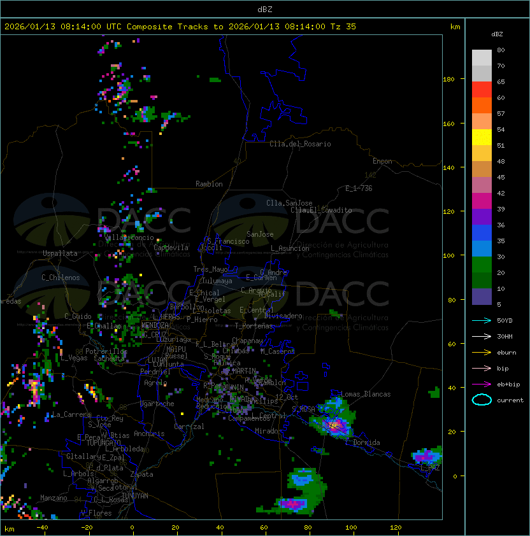
Task: Click the white 30HM arrow in legend
Action: point(482,336)
